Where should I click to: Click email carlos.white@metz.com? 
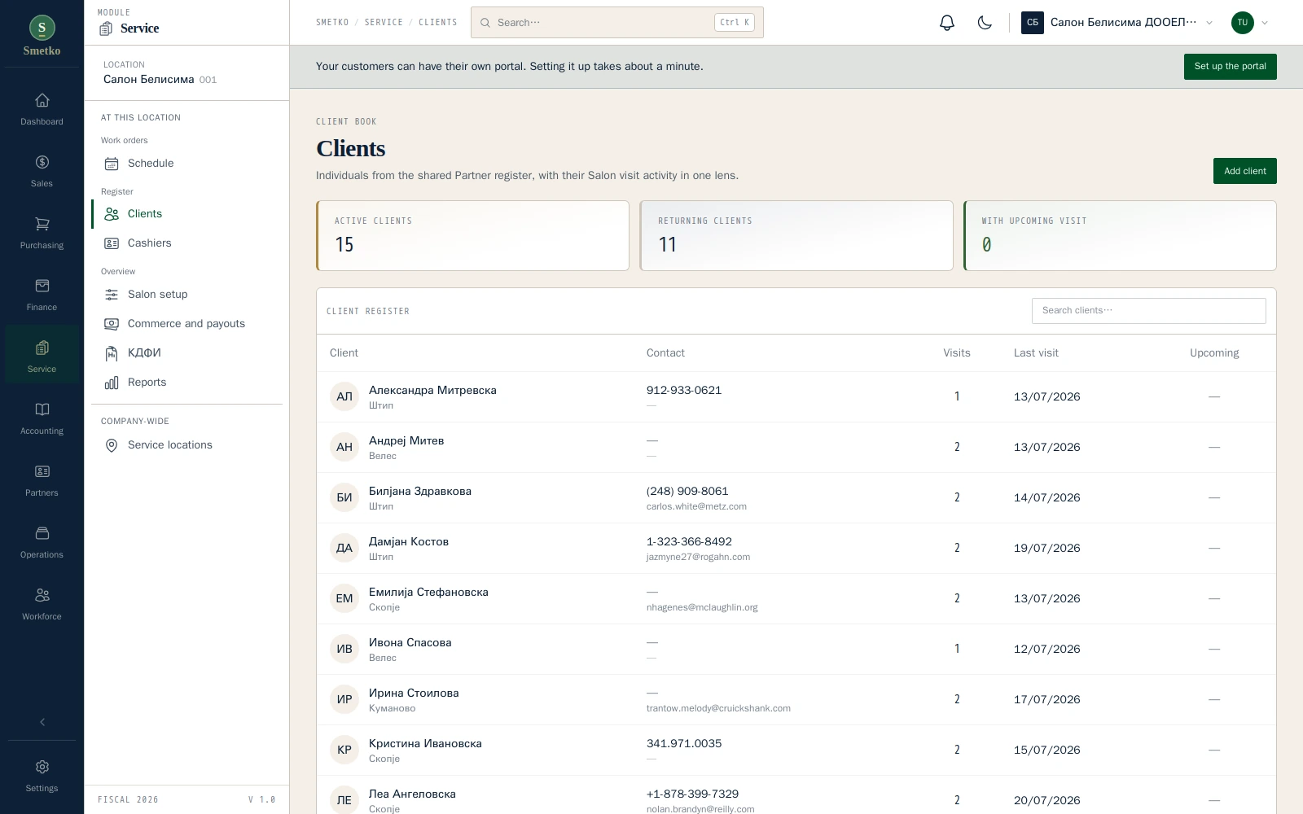696,506
